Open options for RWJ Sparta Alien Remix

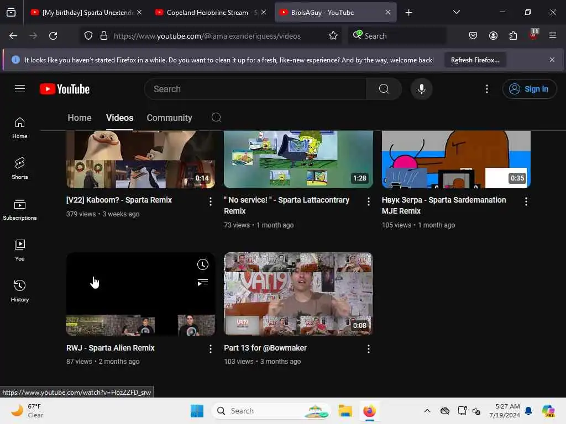pos(211,349)
